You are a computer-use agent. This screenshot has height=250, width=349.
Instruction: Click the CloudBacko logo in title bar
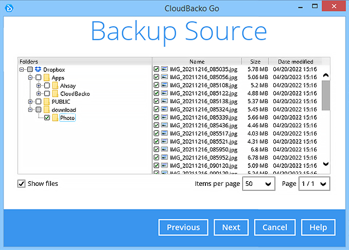(x=9, y=8)
